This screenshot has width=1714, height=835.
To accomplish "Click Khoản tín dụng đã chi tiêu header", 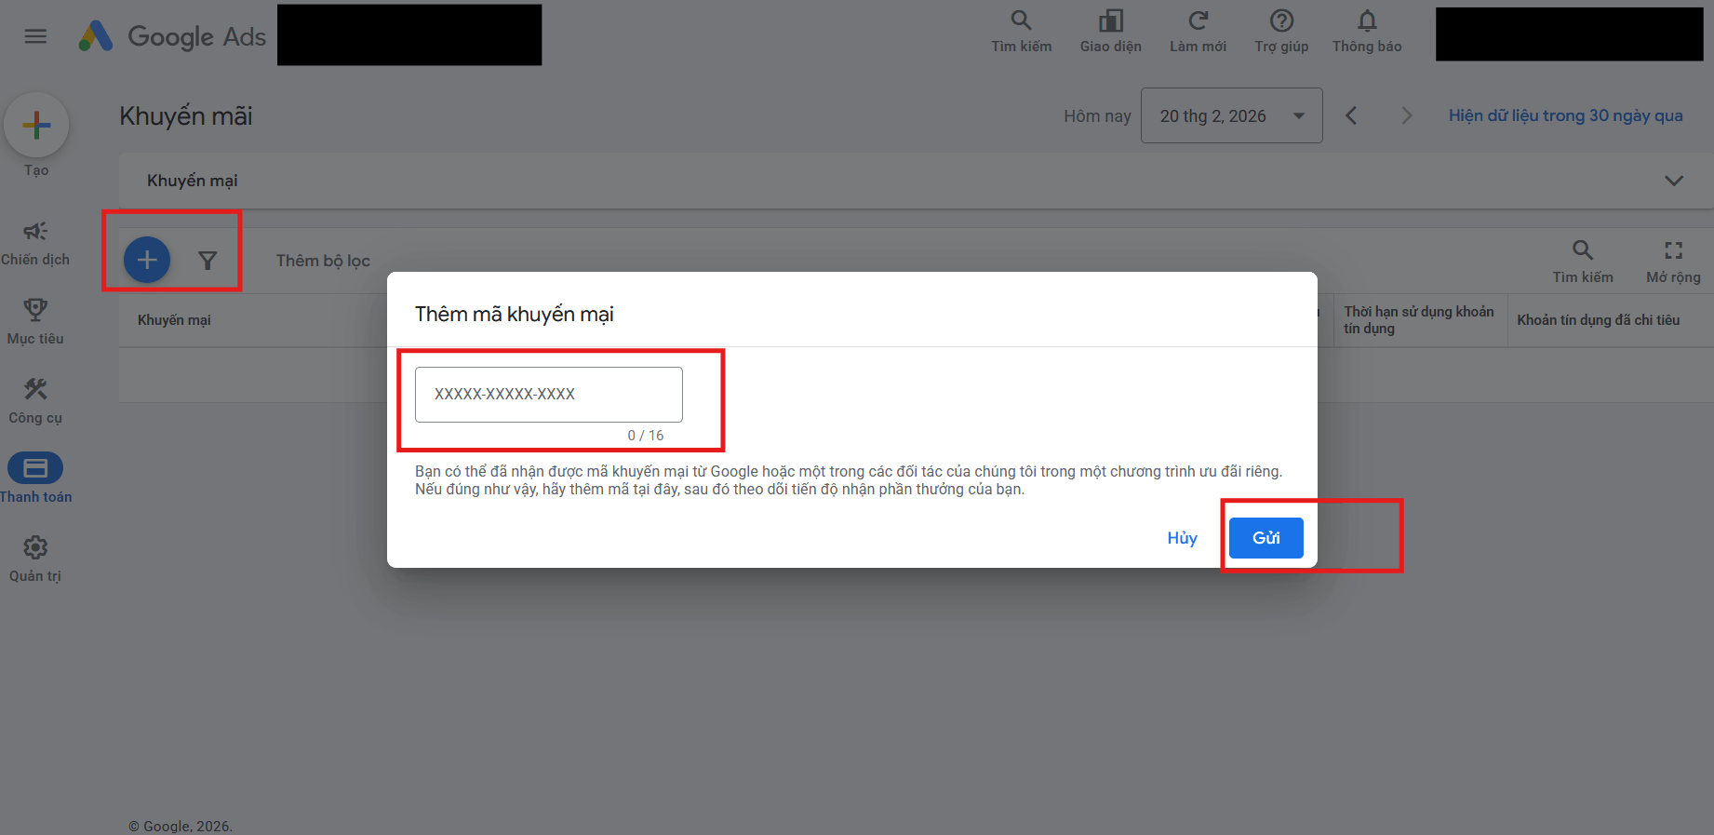I will (x=1598, y=320).
